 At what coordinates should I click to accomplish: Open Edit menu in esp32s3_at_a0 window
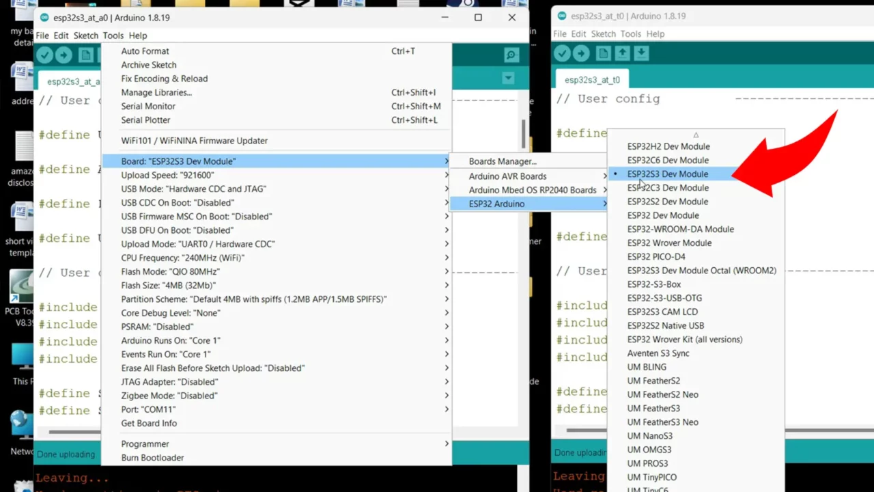click(61, 36)
